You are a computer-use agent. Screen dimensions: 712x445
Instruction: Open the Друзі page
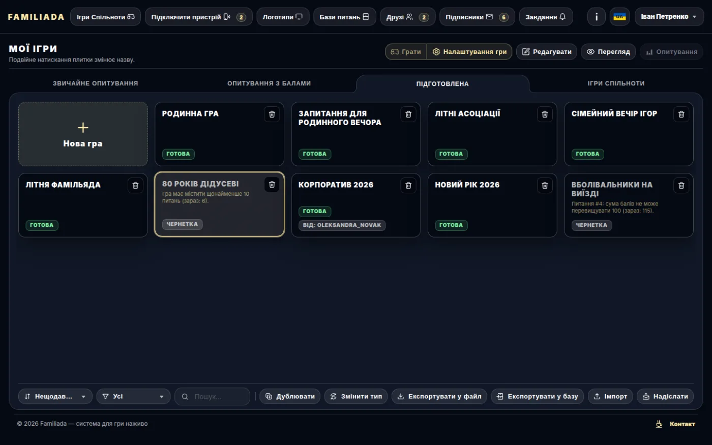pyautogui.click(x=408, y=17)
